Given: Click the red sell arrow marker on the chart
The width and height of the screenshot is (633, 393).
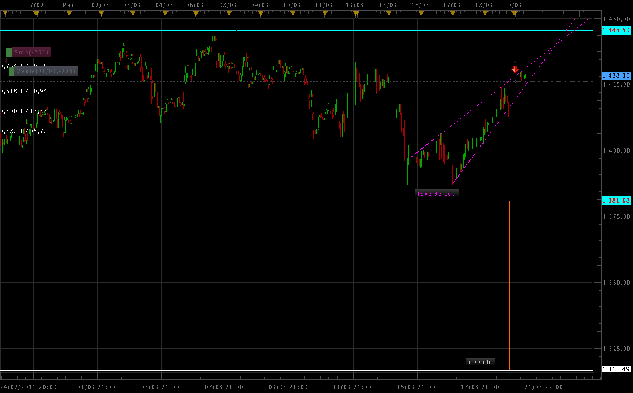Looking at the screenshot, I should (x=515, y=69).
